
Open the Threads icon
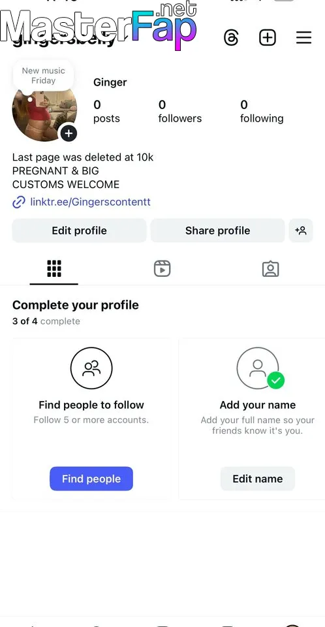point(231,38)
